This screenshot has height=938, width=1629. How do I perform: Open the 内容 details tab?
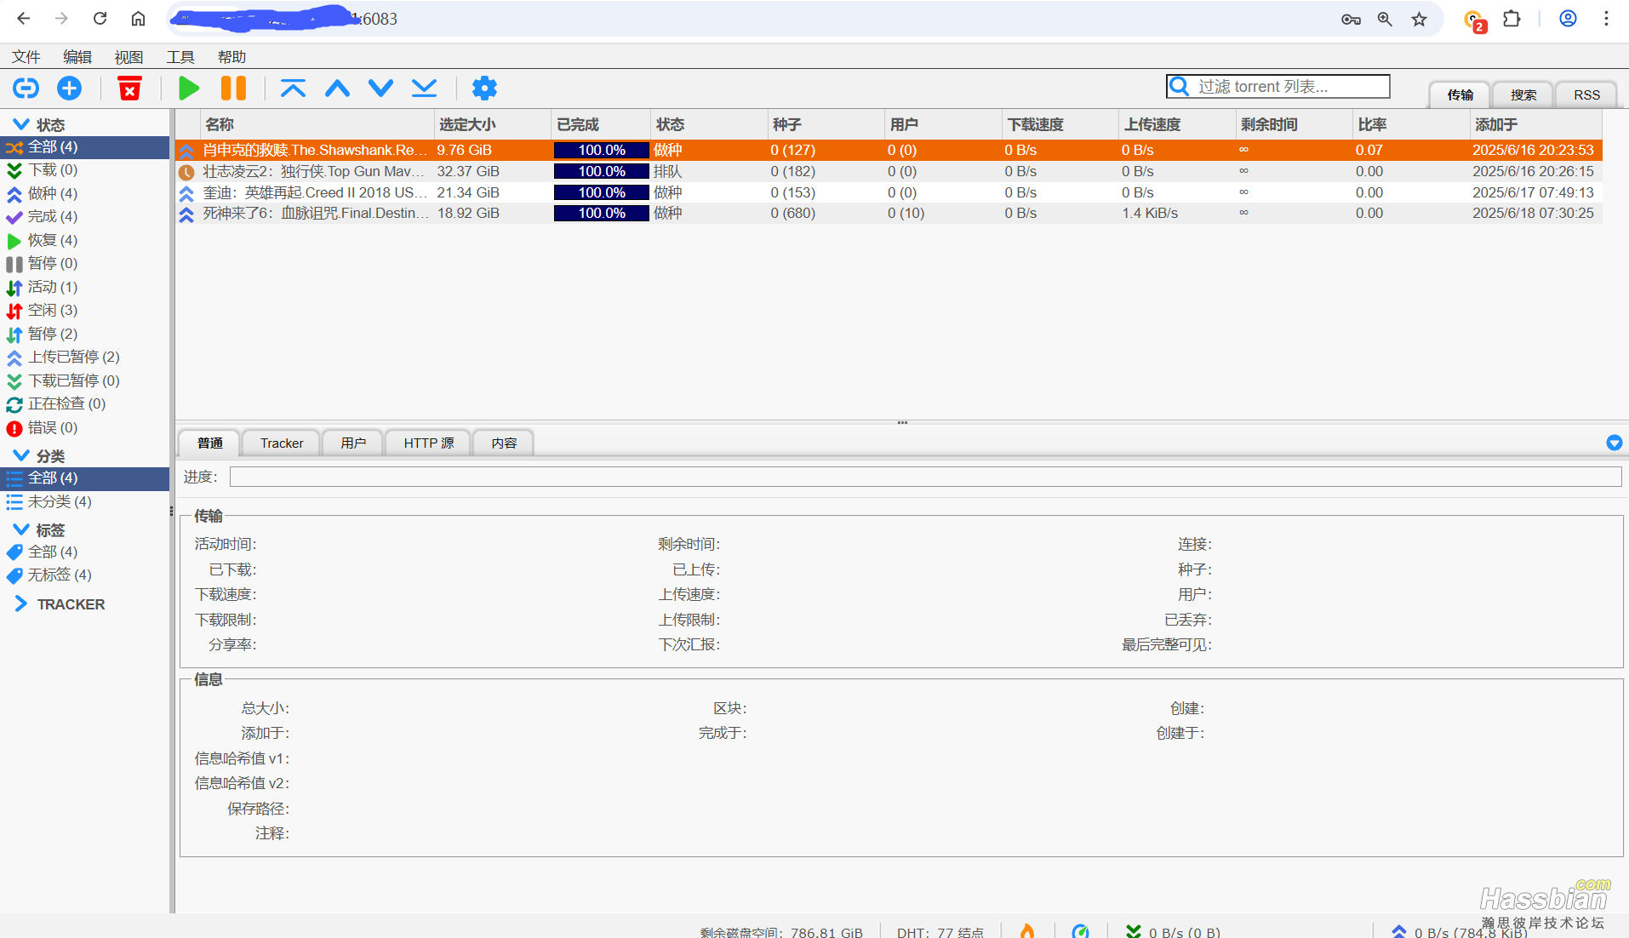504,443
